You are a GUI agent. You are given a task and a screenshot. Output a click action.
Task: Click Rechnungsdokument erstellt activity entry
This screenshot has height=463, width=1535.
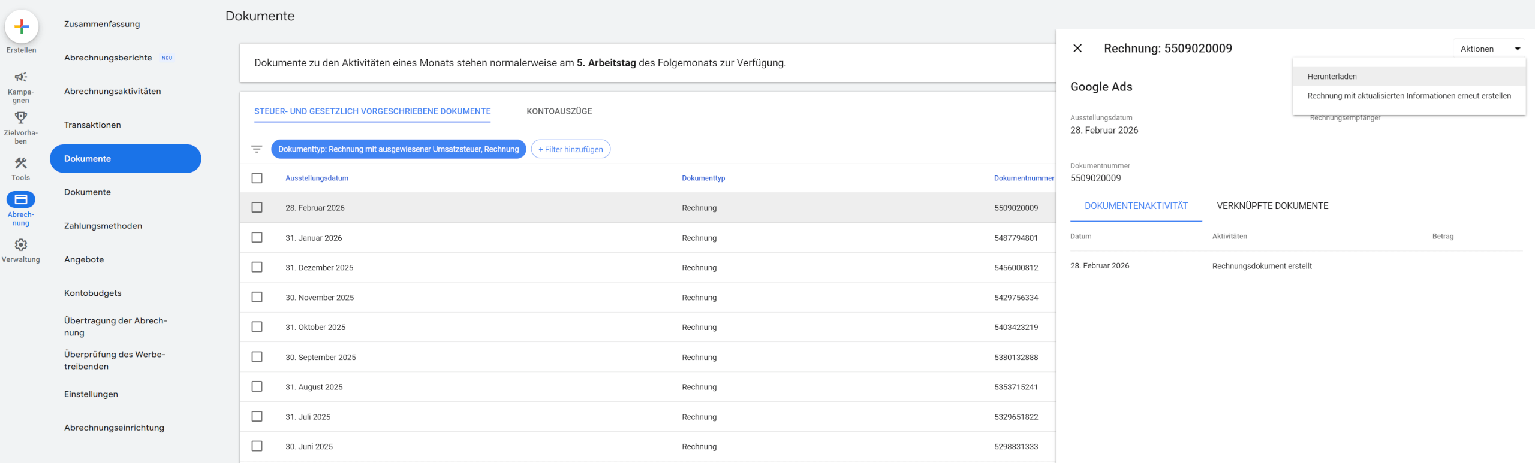click(x=1262, y=266)
